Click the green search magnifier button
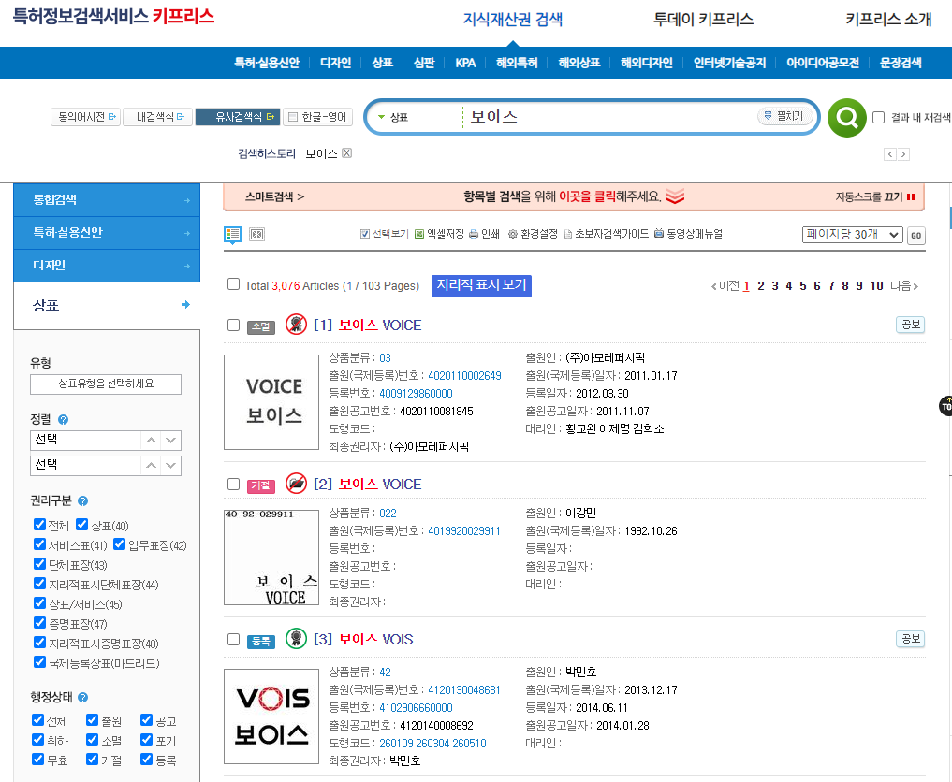This screenshot has height=782, width=952. click(846, 117)
